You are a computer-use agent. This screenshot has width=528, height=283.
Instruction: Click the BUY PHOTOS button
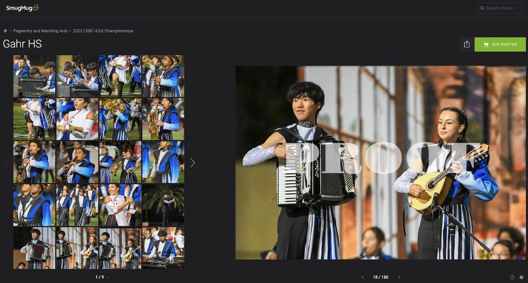500,45
